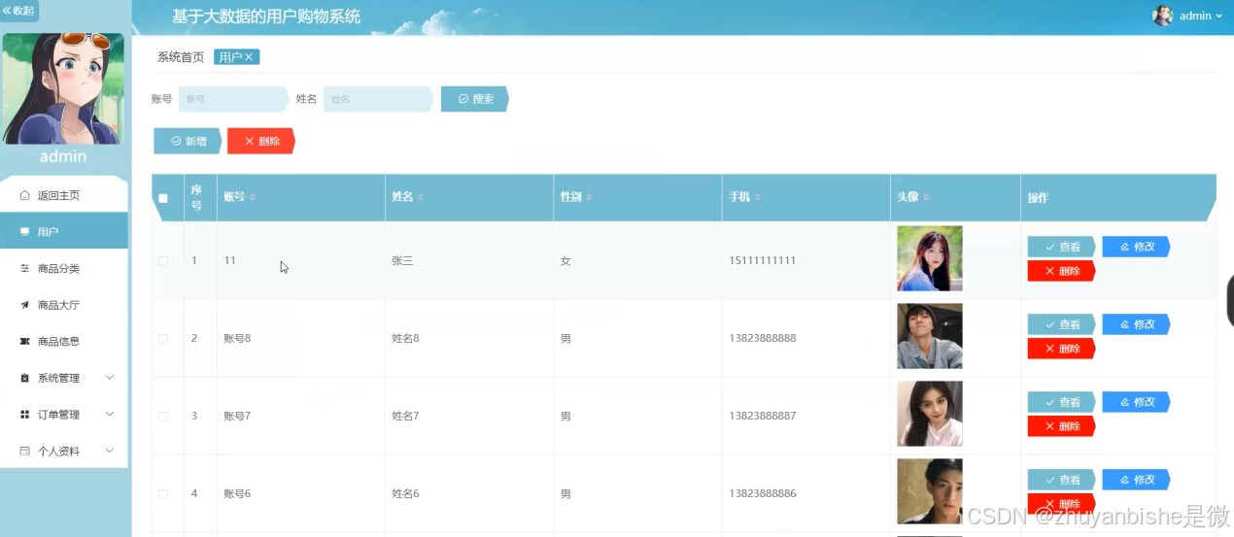Toggle the select-all checkbox in table header
1234x537 pixels.
163,198
